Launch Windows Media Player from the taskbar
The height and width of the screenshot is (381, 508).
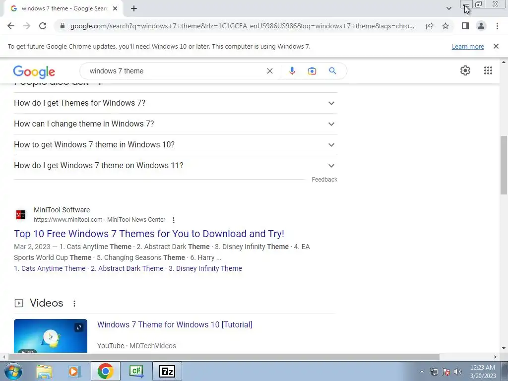tap(74, 371)
